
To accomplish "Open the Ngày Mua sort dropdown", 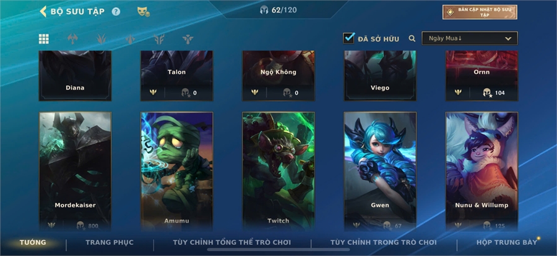I will 470,38.
